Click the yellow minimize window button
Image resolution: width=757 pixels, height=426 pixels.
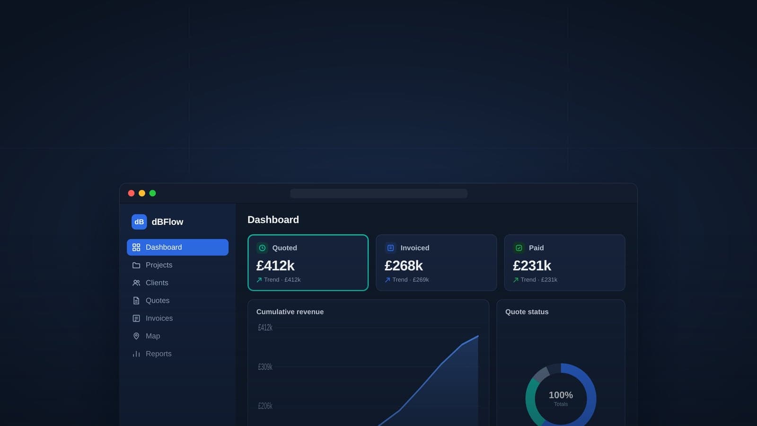point(142,193)
